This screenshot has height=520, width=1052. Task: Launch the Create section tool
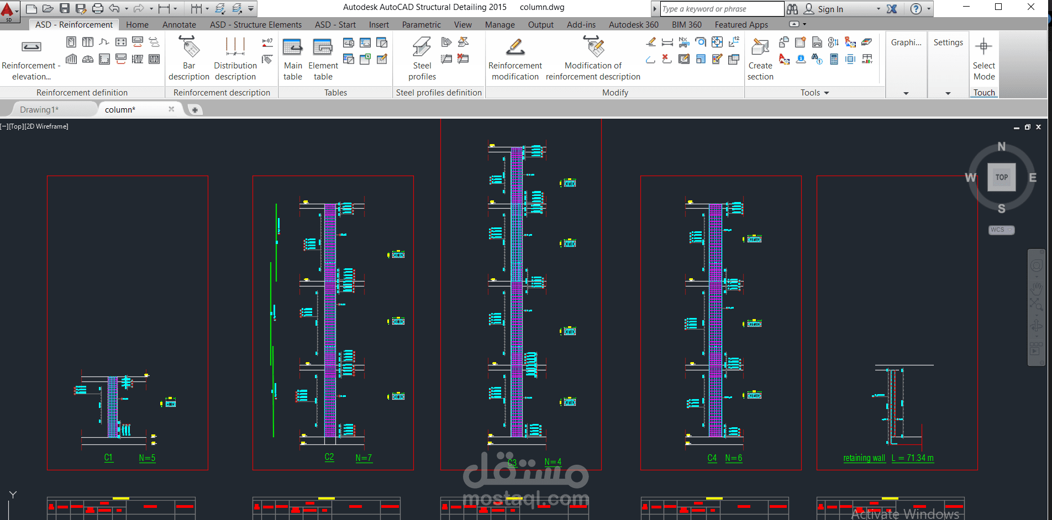760,57
